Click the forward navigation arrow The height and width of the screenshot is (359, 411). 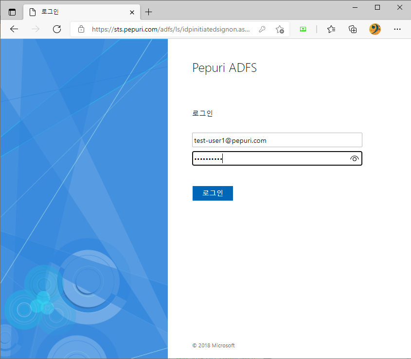click(36, 29)
